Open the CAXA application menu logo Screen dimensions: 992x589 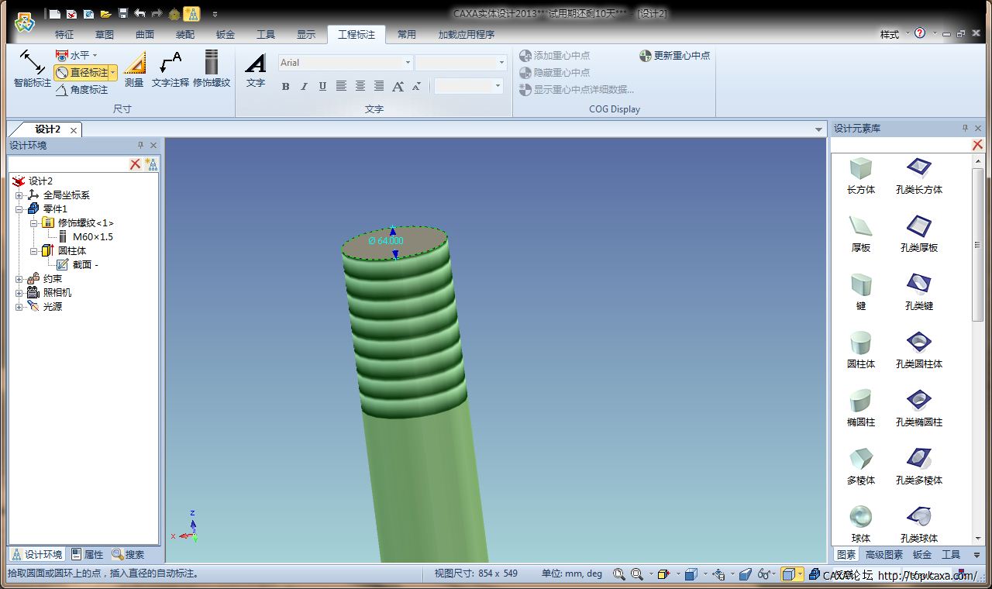pyautogui.click(x=24, y=22)
